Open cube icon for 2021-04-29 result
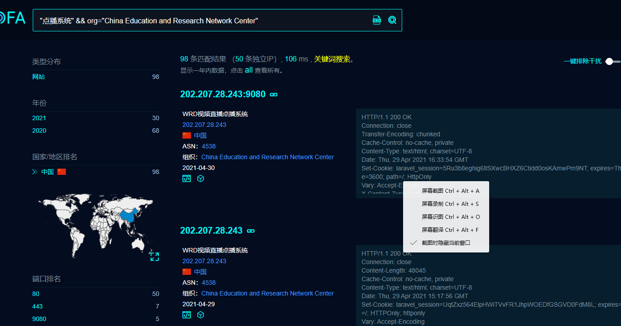The width and height of the screenshot is (621, 326). pos(201,315)
